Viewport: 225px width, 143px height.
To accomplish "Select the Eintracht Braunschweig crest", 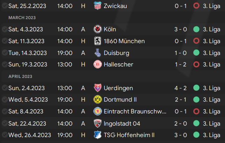I will pos(97,111).
